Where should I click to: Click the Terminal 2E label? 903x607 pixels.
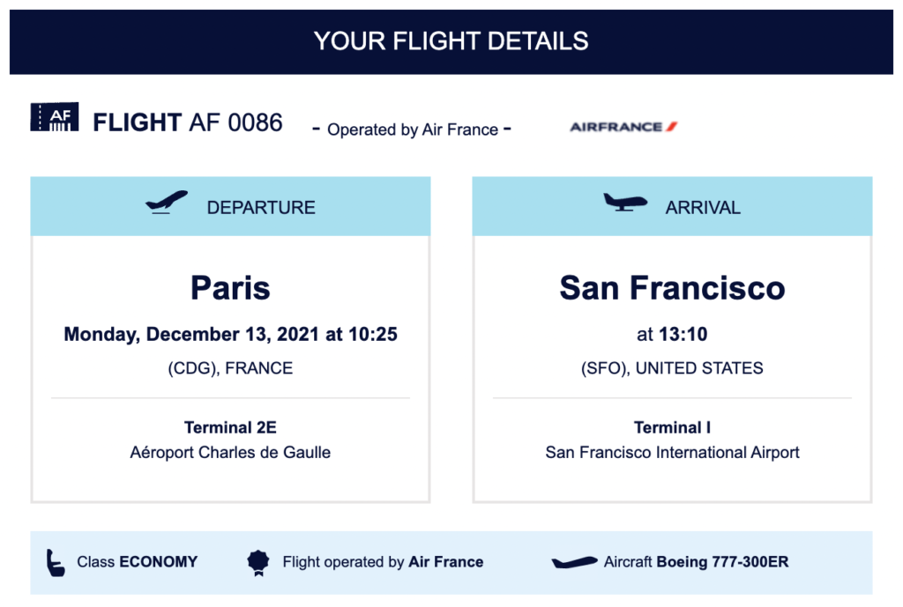tap(230, 427)
